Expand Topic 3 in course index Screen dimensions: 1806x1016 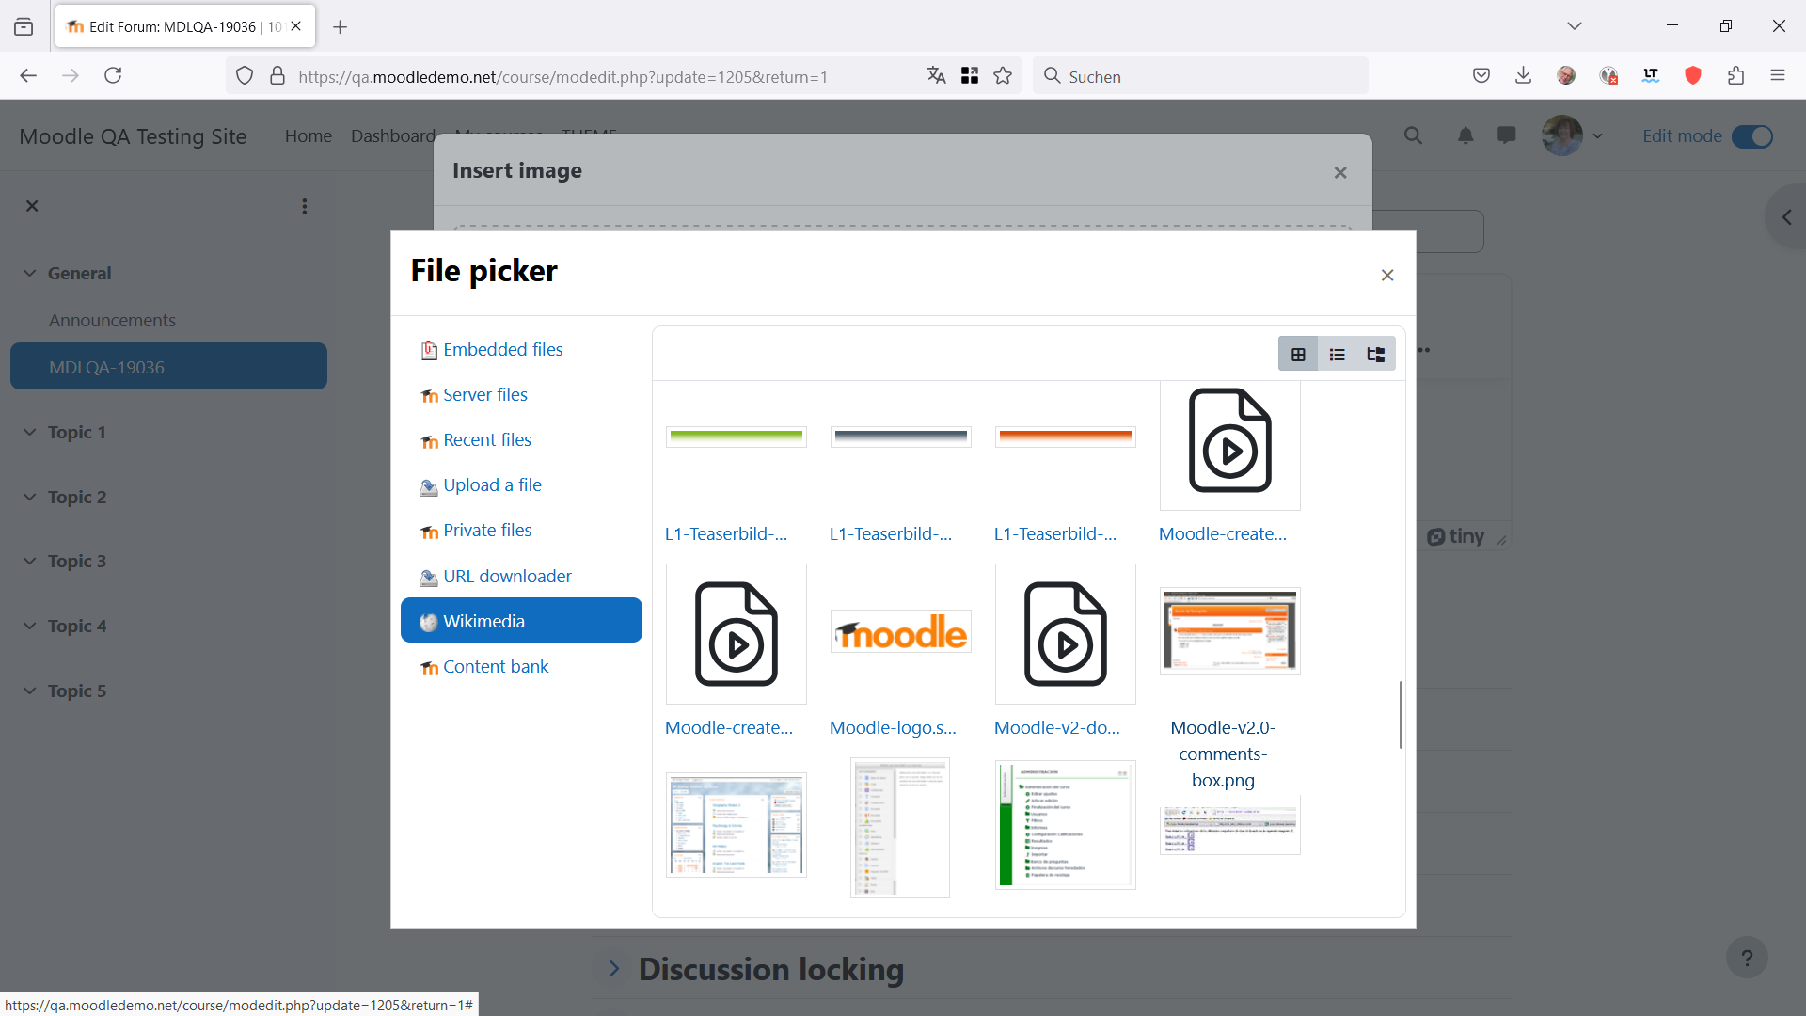click(x=30, y=562)
